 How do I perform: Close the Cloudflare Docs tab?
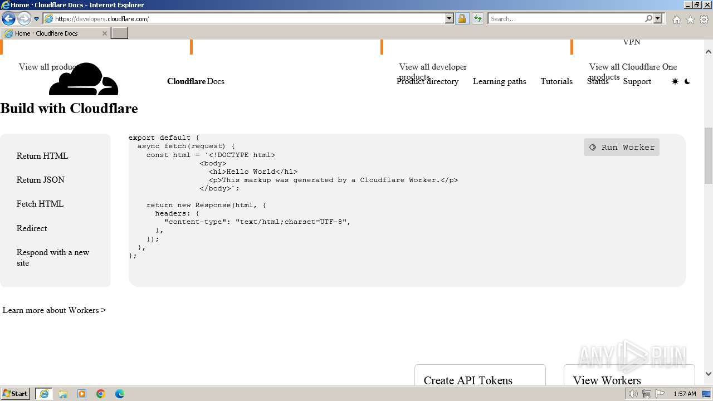(105, 33)
